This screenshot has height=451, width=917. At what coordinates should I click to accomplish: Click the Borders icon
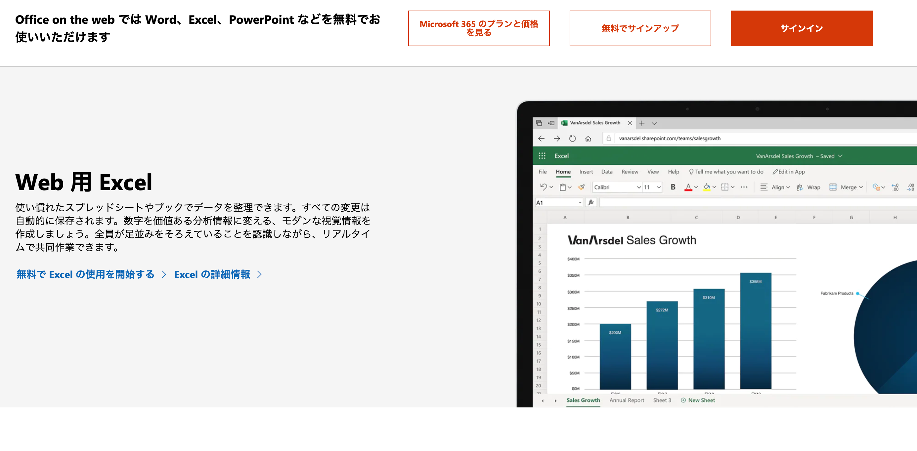[x=725, y=187]
